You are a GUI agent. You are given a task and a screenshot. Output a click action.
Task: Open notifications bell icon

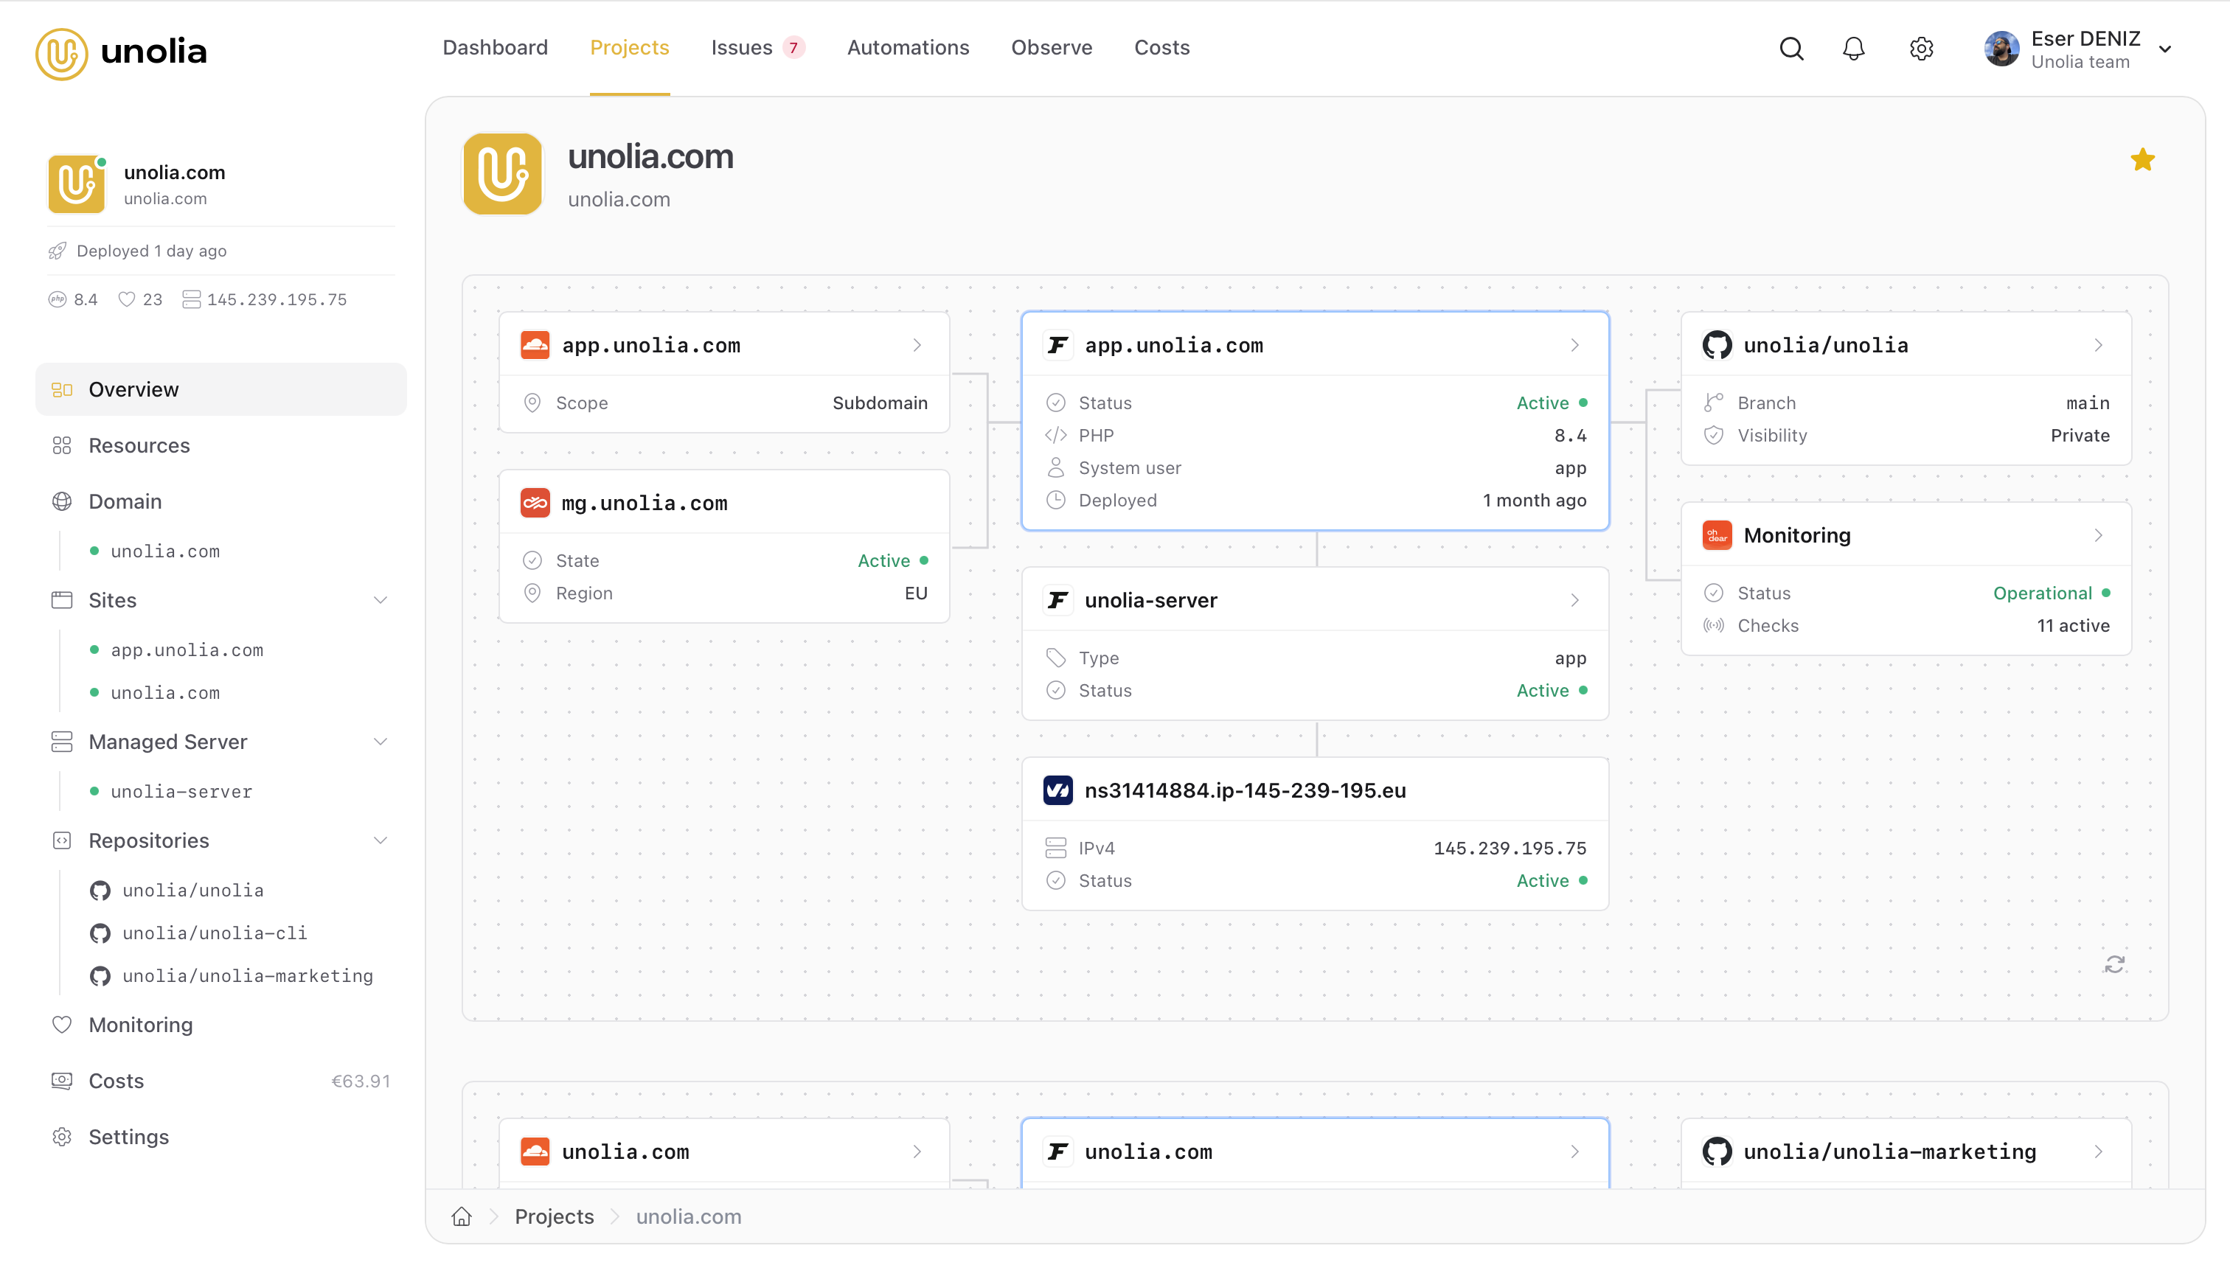click(x=1854, y=49)
